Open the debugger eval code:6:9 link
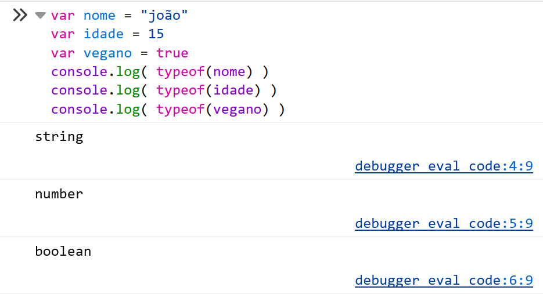The height and width of the screenshot is (294, 543). [444, 281]
